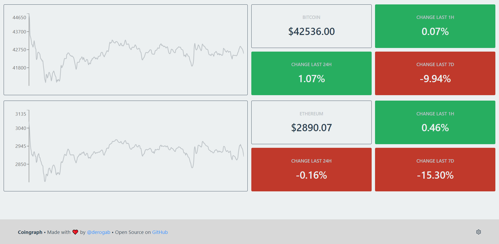Click Bitcoin Change Last 24H tile
This screenshot has height=244, width=499.
(311, 73)
